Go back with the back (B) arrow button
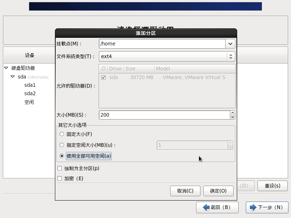The height and width of the screenshot is (218, 291). click(217, 207)
